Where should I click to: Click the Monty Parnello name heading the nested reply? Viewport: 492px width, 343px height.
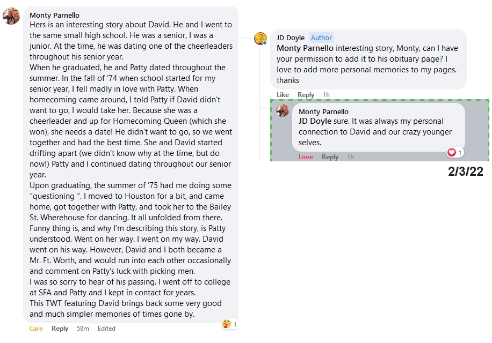pyautogui.click(x=323, y=111)
